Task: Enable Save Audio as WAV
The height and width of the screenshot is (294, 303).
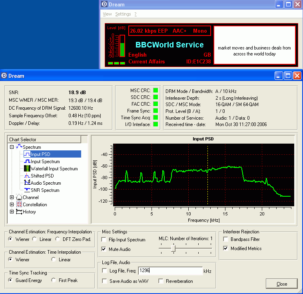Action: [x=105, y=281]
